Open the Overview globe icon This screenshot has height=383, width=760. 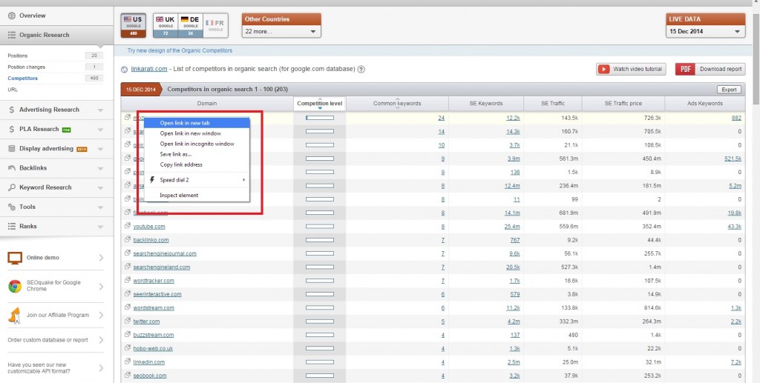pos(12,16)
